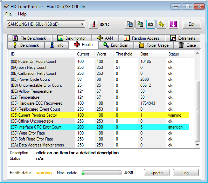Click HD Tune app icon in title bar
The width and height of the screenshot is (208, 183).
(6, 6)
